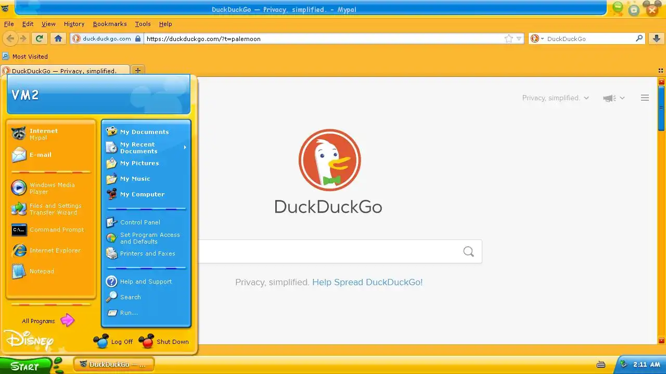Open the Edit menu
666x374 pixels.
point(28,24)
